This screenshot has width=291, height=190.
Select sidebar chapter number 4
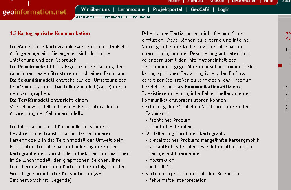(x=287, y=99)
